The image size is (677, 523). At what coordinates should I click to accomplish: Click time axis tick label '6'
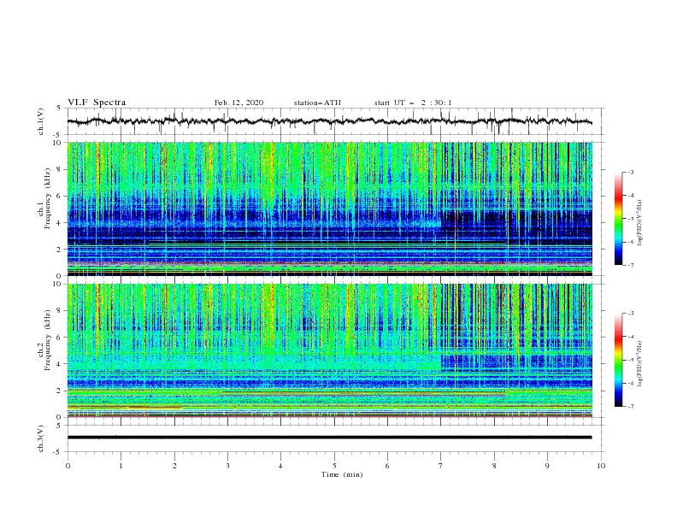[387, 466]
